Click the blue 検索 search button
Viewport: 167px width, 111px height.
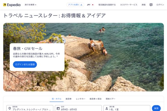[x=156, y=108]
